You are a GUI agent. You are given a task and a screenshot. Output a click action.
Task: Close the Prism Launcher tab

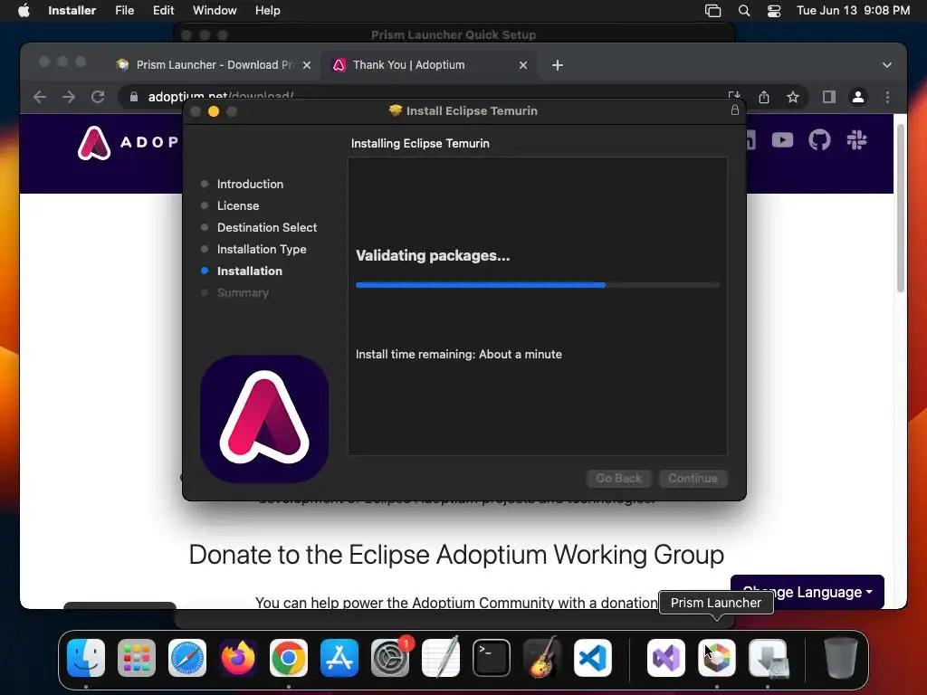click(x=307, y=65)
